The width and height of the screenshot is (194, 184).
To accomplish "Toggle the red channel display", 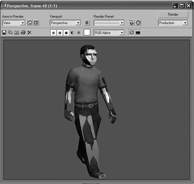I will (x=53, y=33).
